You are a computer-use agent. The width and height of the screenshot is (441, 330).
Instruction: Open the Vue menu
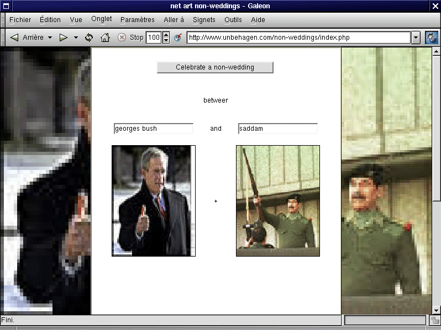76,20
